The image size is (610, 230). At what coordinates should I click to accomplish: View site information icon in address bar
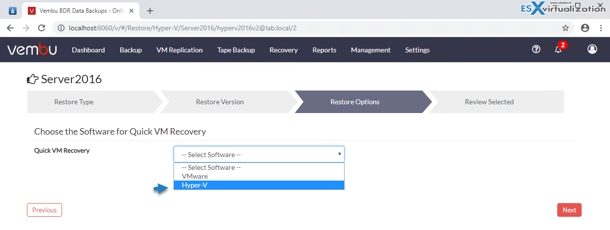(61, 28)
